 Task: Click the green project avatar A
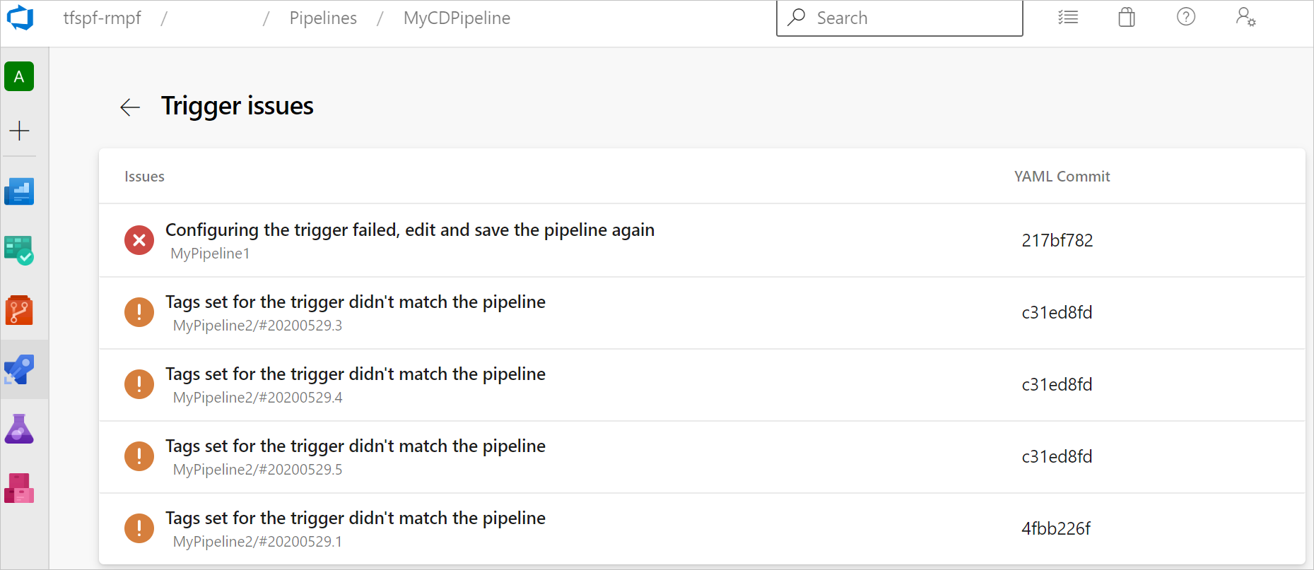(x=19, y=76)
